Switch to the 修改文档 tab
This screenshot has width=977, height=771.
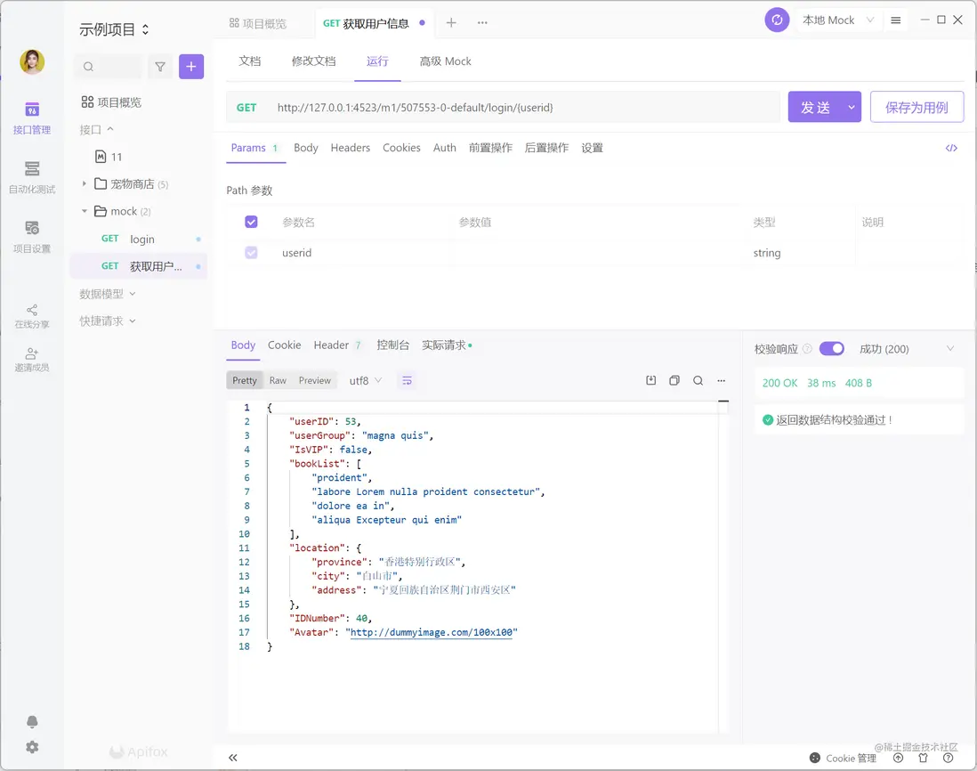coord(313,61)
